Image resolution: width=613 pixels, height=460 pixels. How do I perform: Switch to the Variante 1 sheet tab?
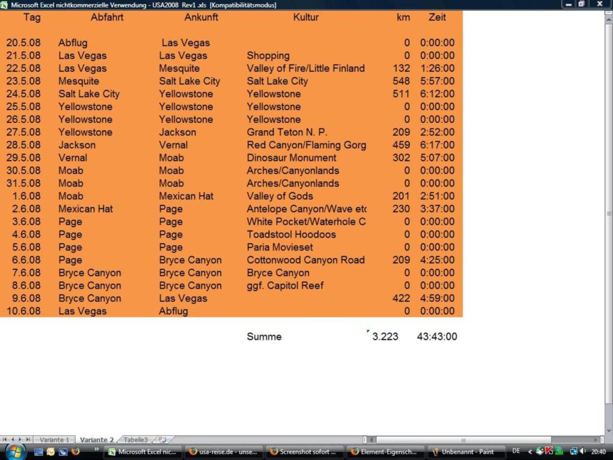[54, 440]
